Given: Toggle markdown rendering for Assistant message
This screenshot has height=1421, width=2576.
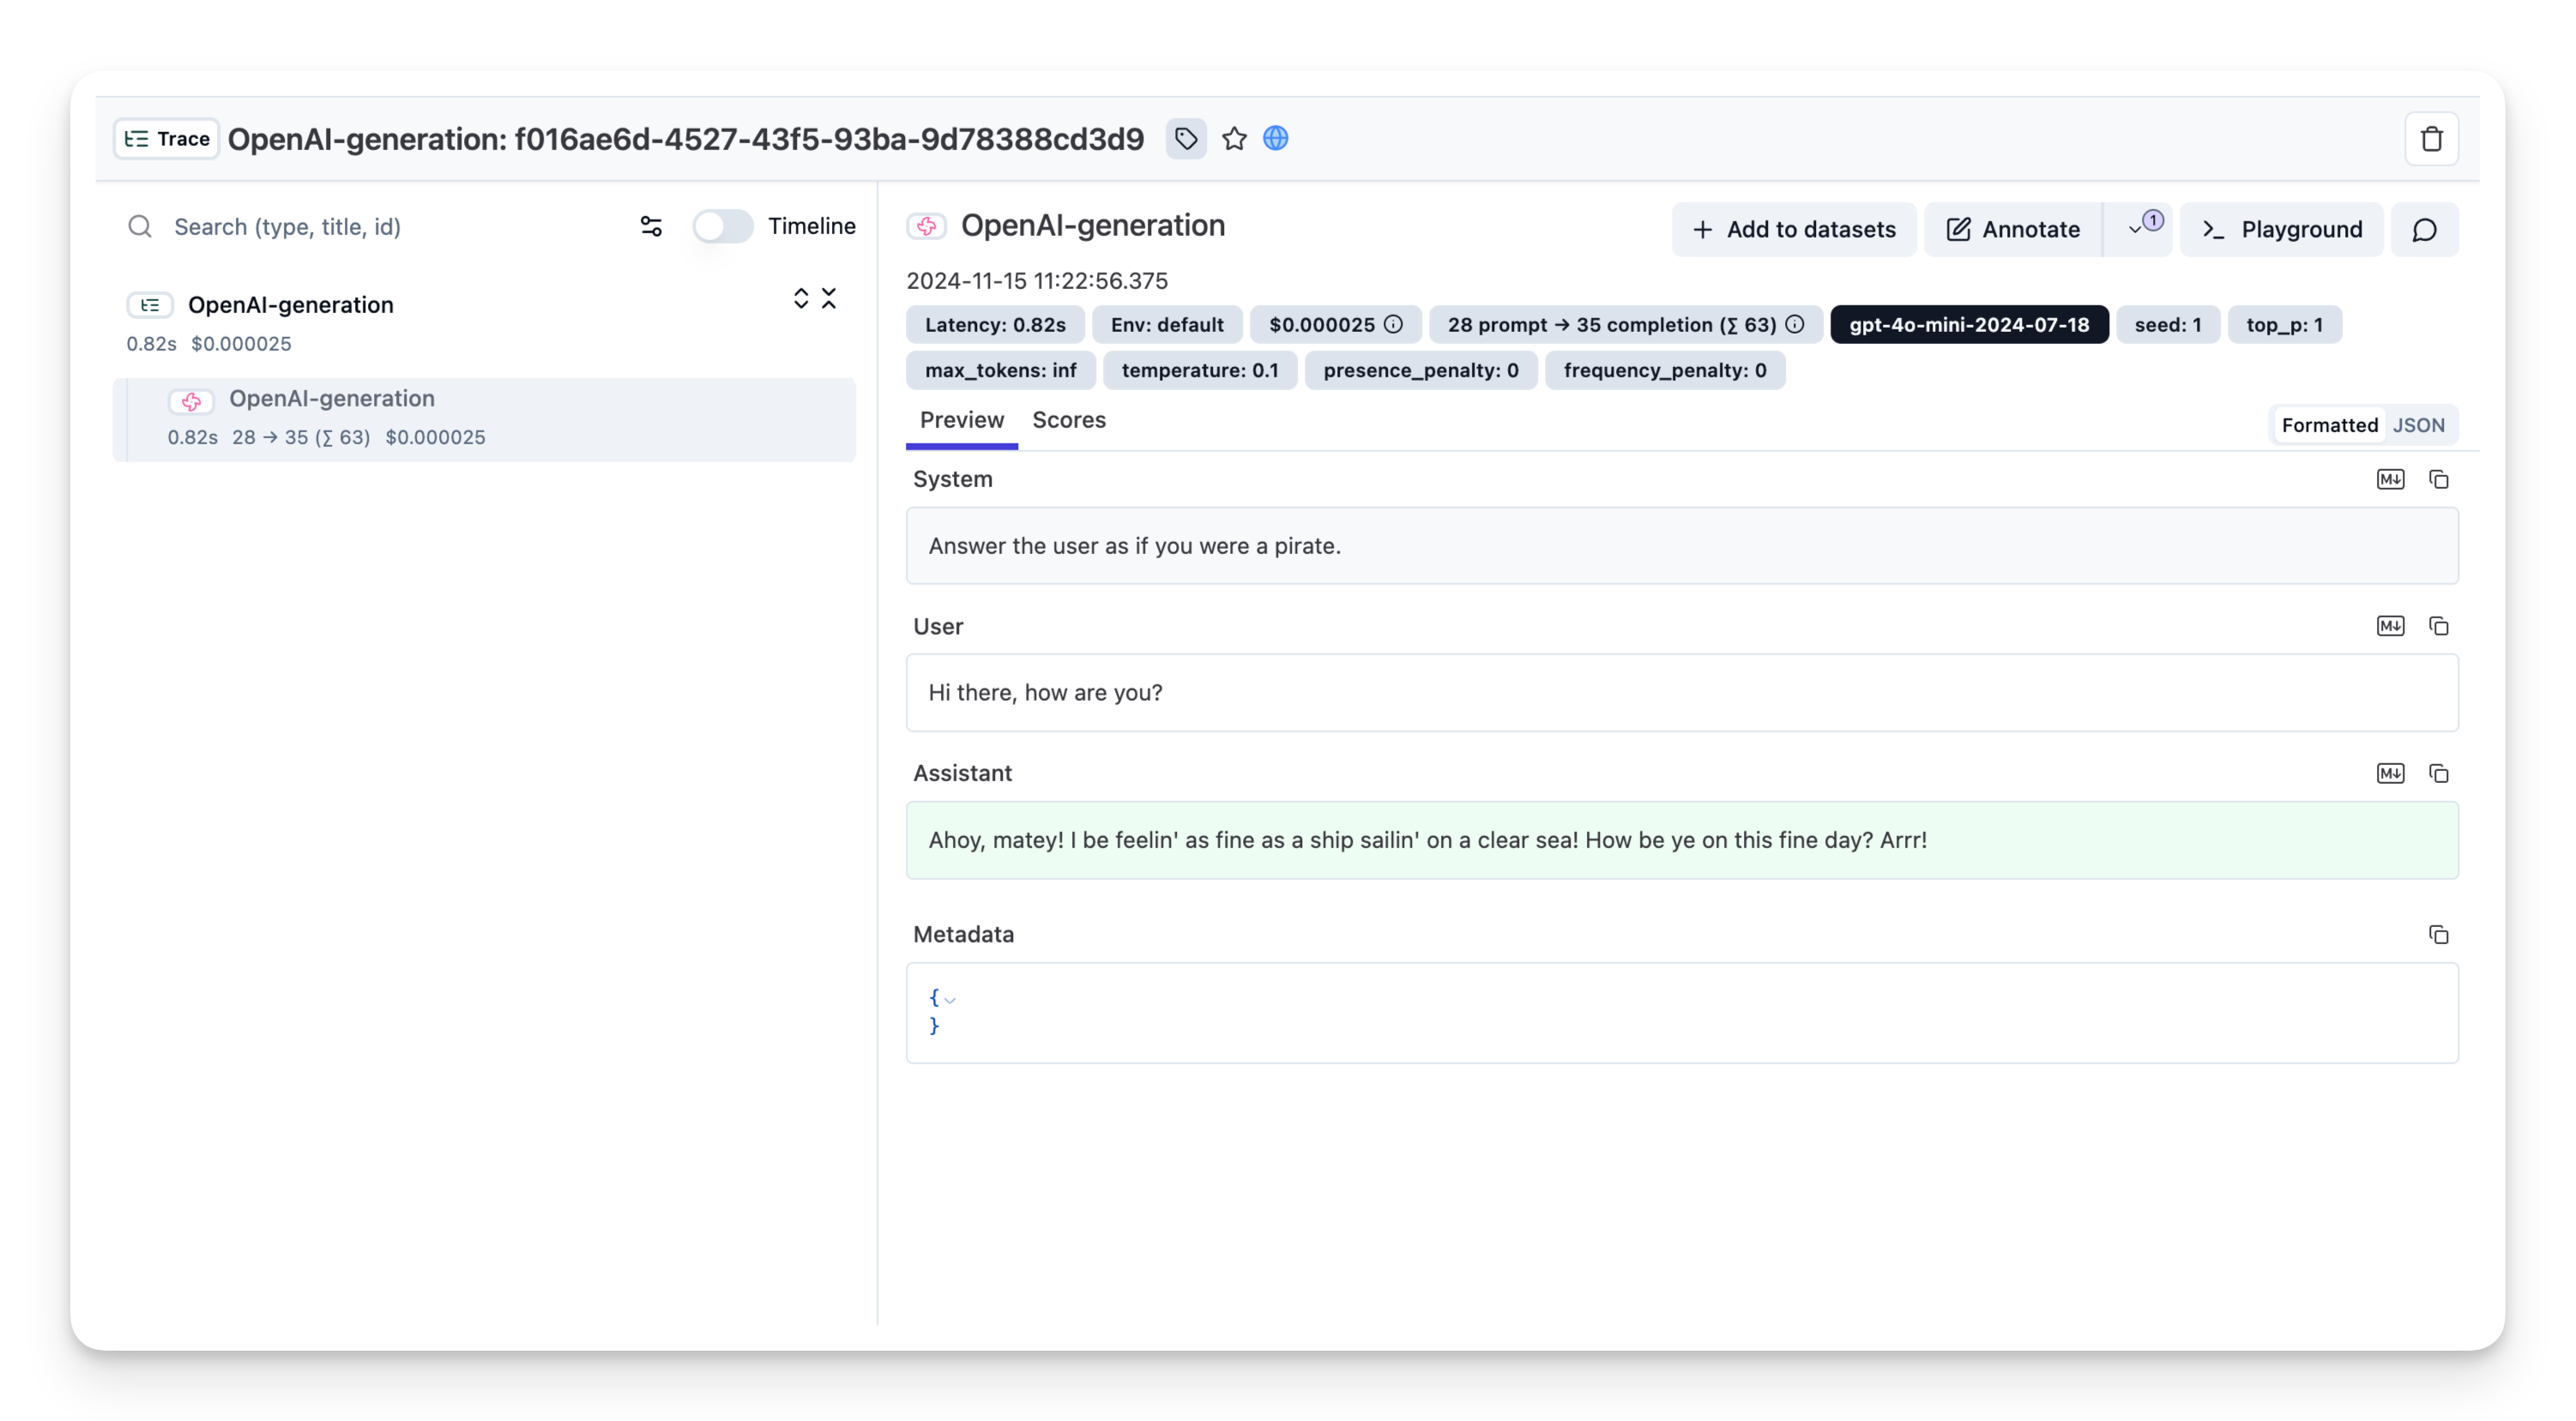Looking at the screenshot, I should pos(2390,773).
